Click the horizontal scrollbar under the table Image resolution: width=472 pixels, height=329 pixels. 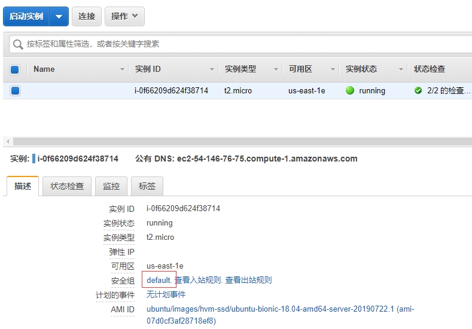click(x=239, y=141)
